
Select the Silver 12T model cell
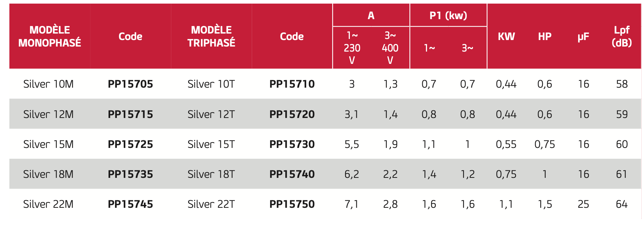(211, 114)
